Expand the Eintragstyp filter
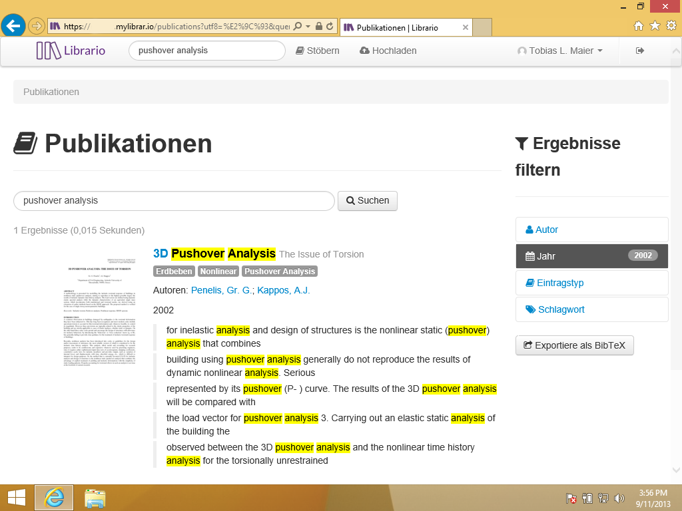Viewport: 682px width, 511px height. coord(591,283)
